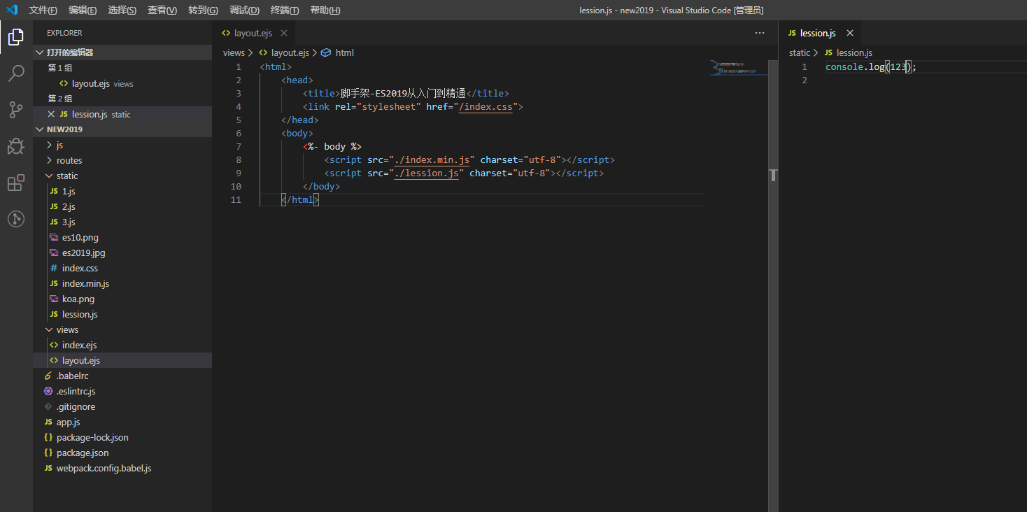Viewport: 1027px width, 512px height.
Task: Click the VS Code logo icon
Action: (12, 10)
